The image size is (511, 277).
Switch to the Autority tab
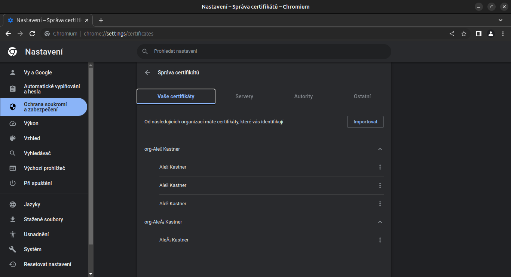(303, 96)
